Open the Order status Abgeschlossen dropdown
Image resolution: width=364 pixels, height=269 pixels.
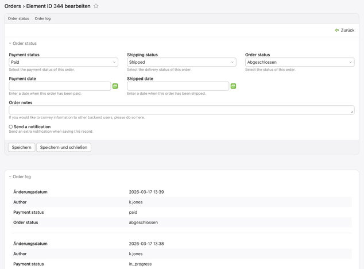(299, 62)
